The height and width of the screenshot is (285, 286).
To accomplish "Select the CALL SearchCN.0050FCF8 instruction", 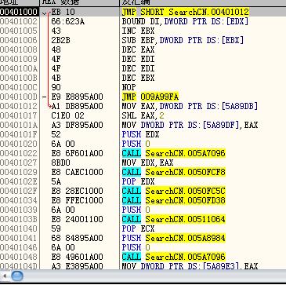I will point(173,172).
